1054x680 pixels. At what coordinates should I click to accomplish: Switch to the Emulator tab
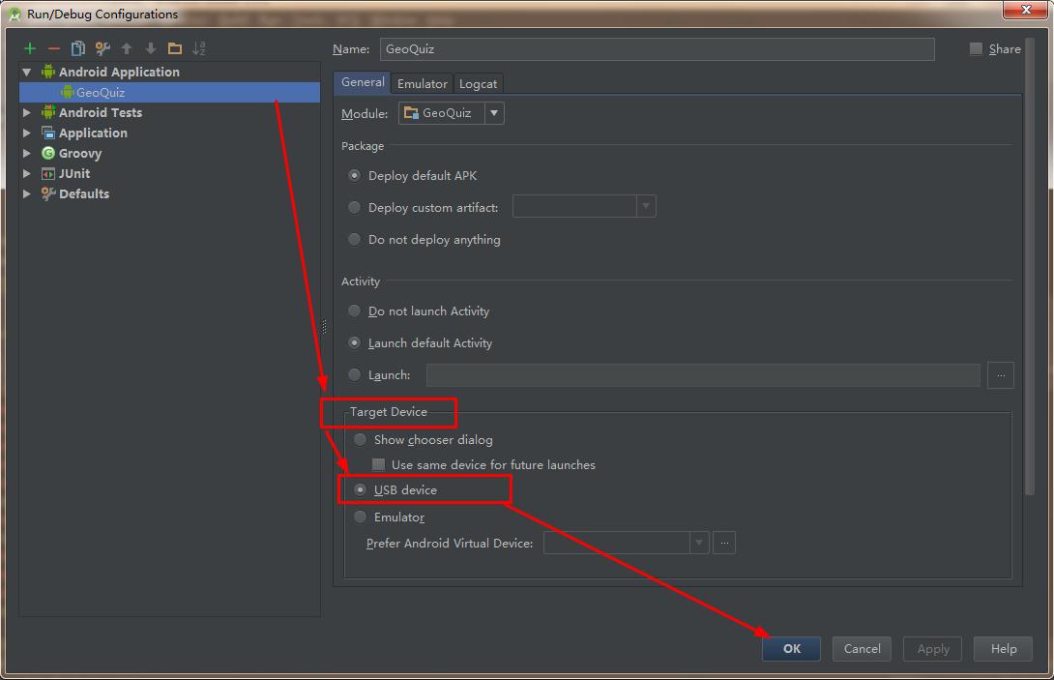423,83
